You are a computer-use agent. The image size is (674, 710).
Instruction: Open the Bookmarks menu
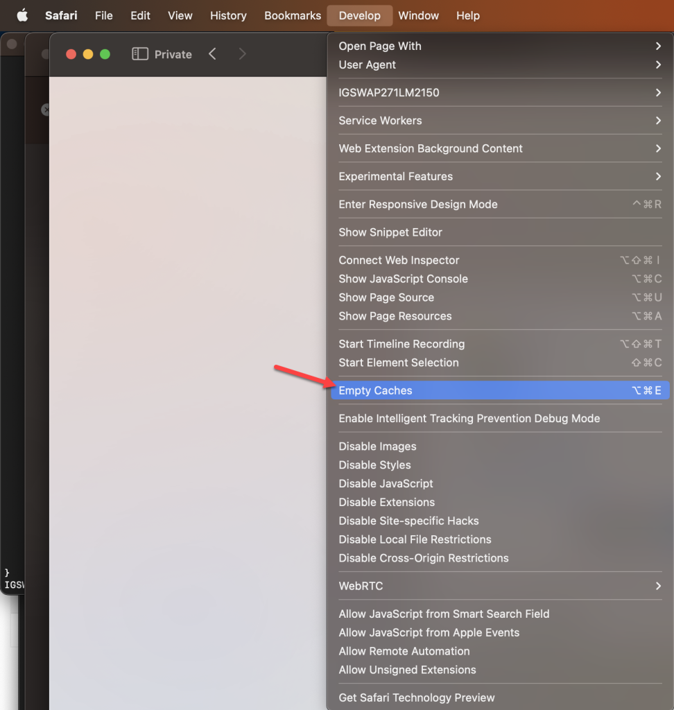(x=293, y=15)
